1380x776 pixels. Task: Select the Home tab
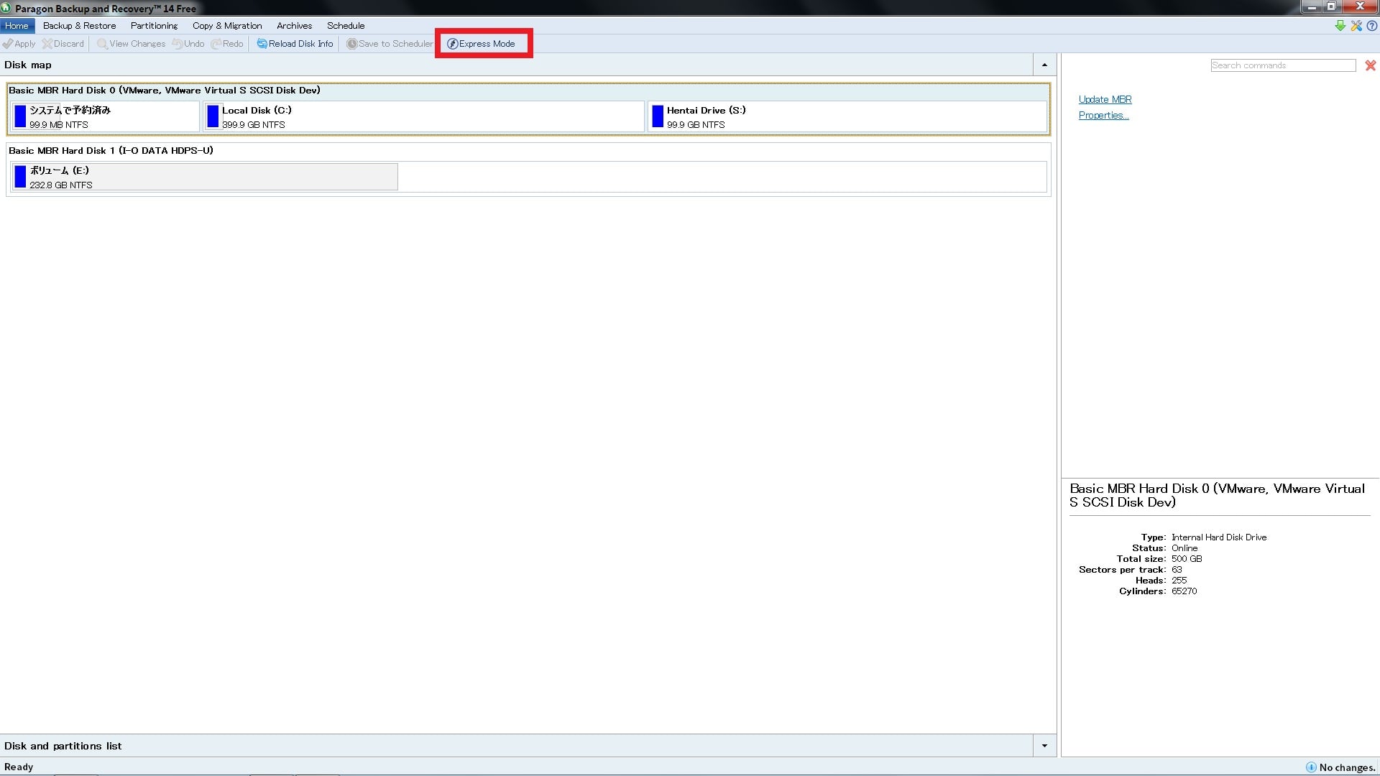click(x=17, y=26)
